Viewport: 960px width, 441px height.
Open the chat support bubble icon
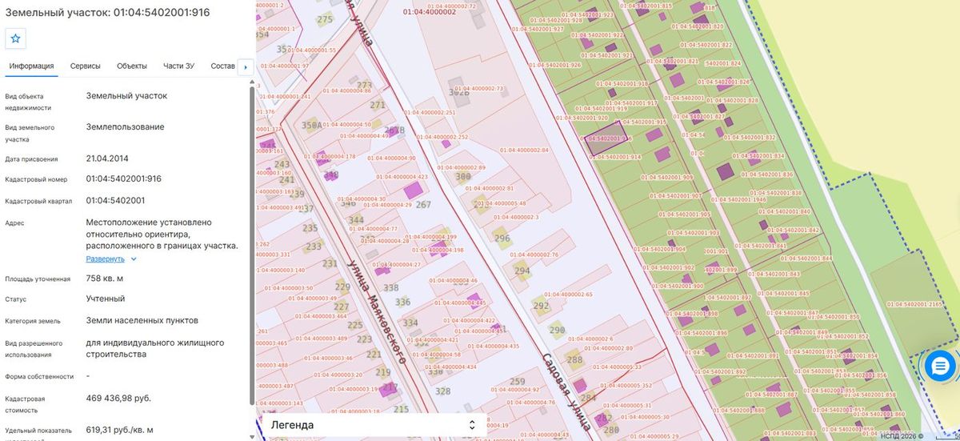[x=940, y=365]
